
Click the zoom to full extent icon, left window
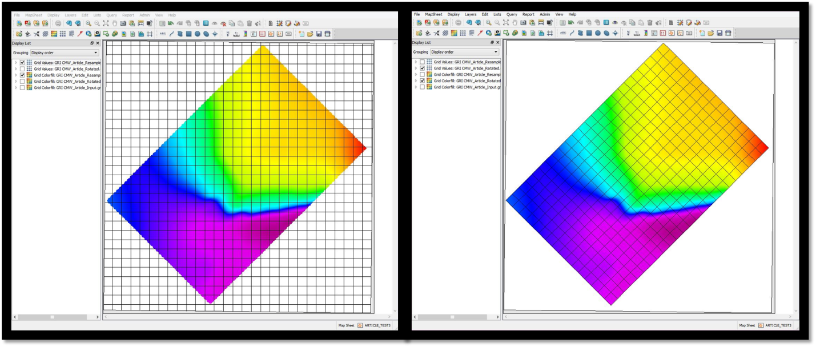[106, 23]
